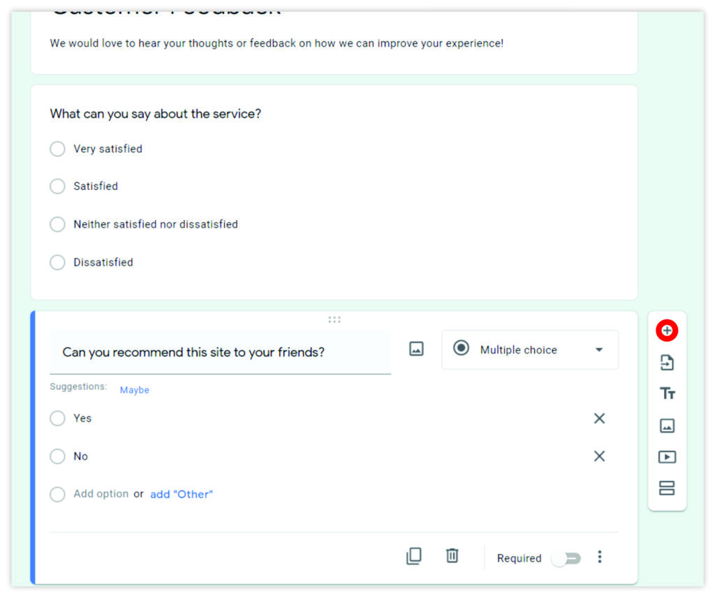Open the Multiple choice question type dropdown
The height and width of the screenshot is (598, 715).
click(529, 349)
